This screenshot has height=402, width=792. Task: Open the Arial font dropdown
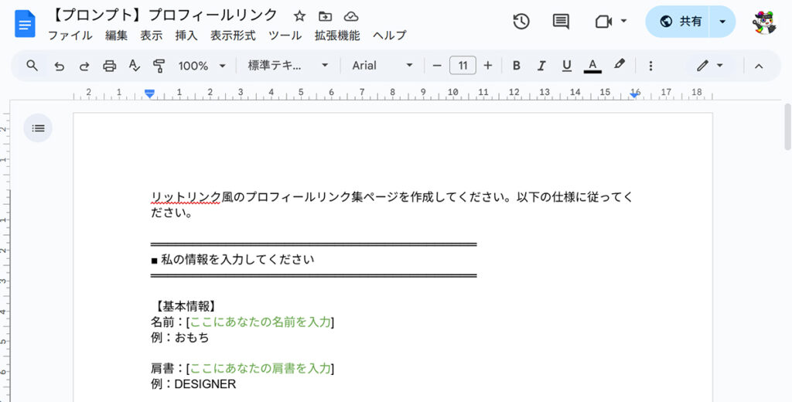(382, 66)
